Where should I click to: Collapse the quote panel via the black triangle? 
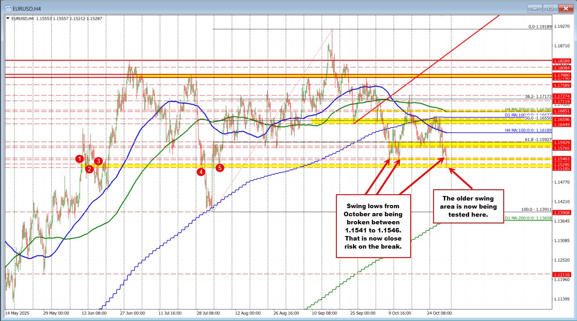point(7,18)
